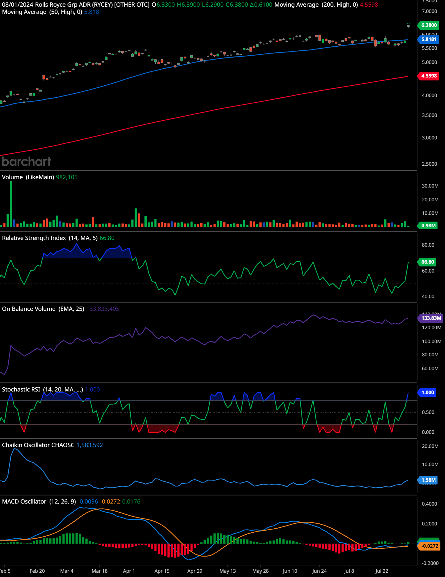The width and height of the screenshot is (445, 577).
Task: Click the Moving Average (50, High, 0) label
Action: pyautogui.click(x=42, y=12)
